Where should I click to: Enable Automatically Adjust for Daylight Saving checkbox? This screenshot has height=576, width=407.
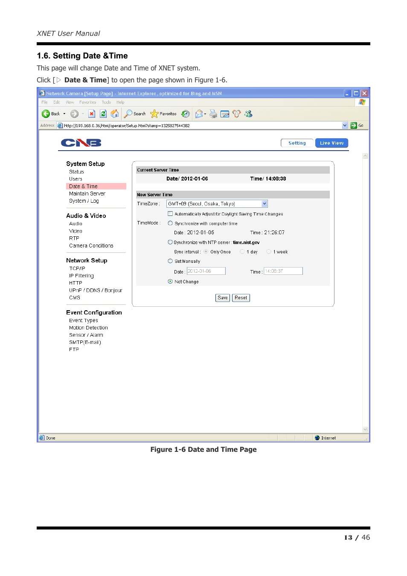click(170, 214)
